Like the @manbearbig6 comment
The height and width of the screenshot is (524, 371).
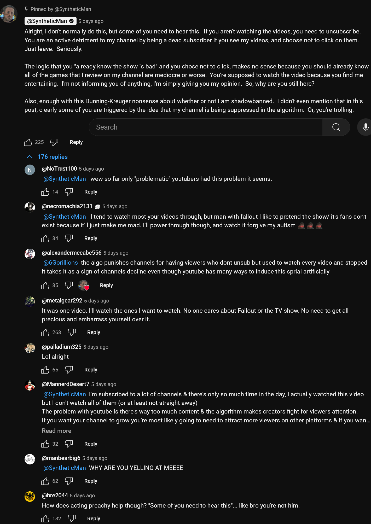45,481
